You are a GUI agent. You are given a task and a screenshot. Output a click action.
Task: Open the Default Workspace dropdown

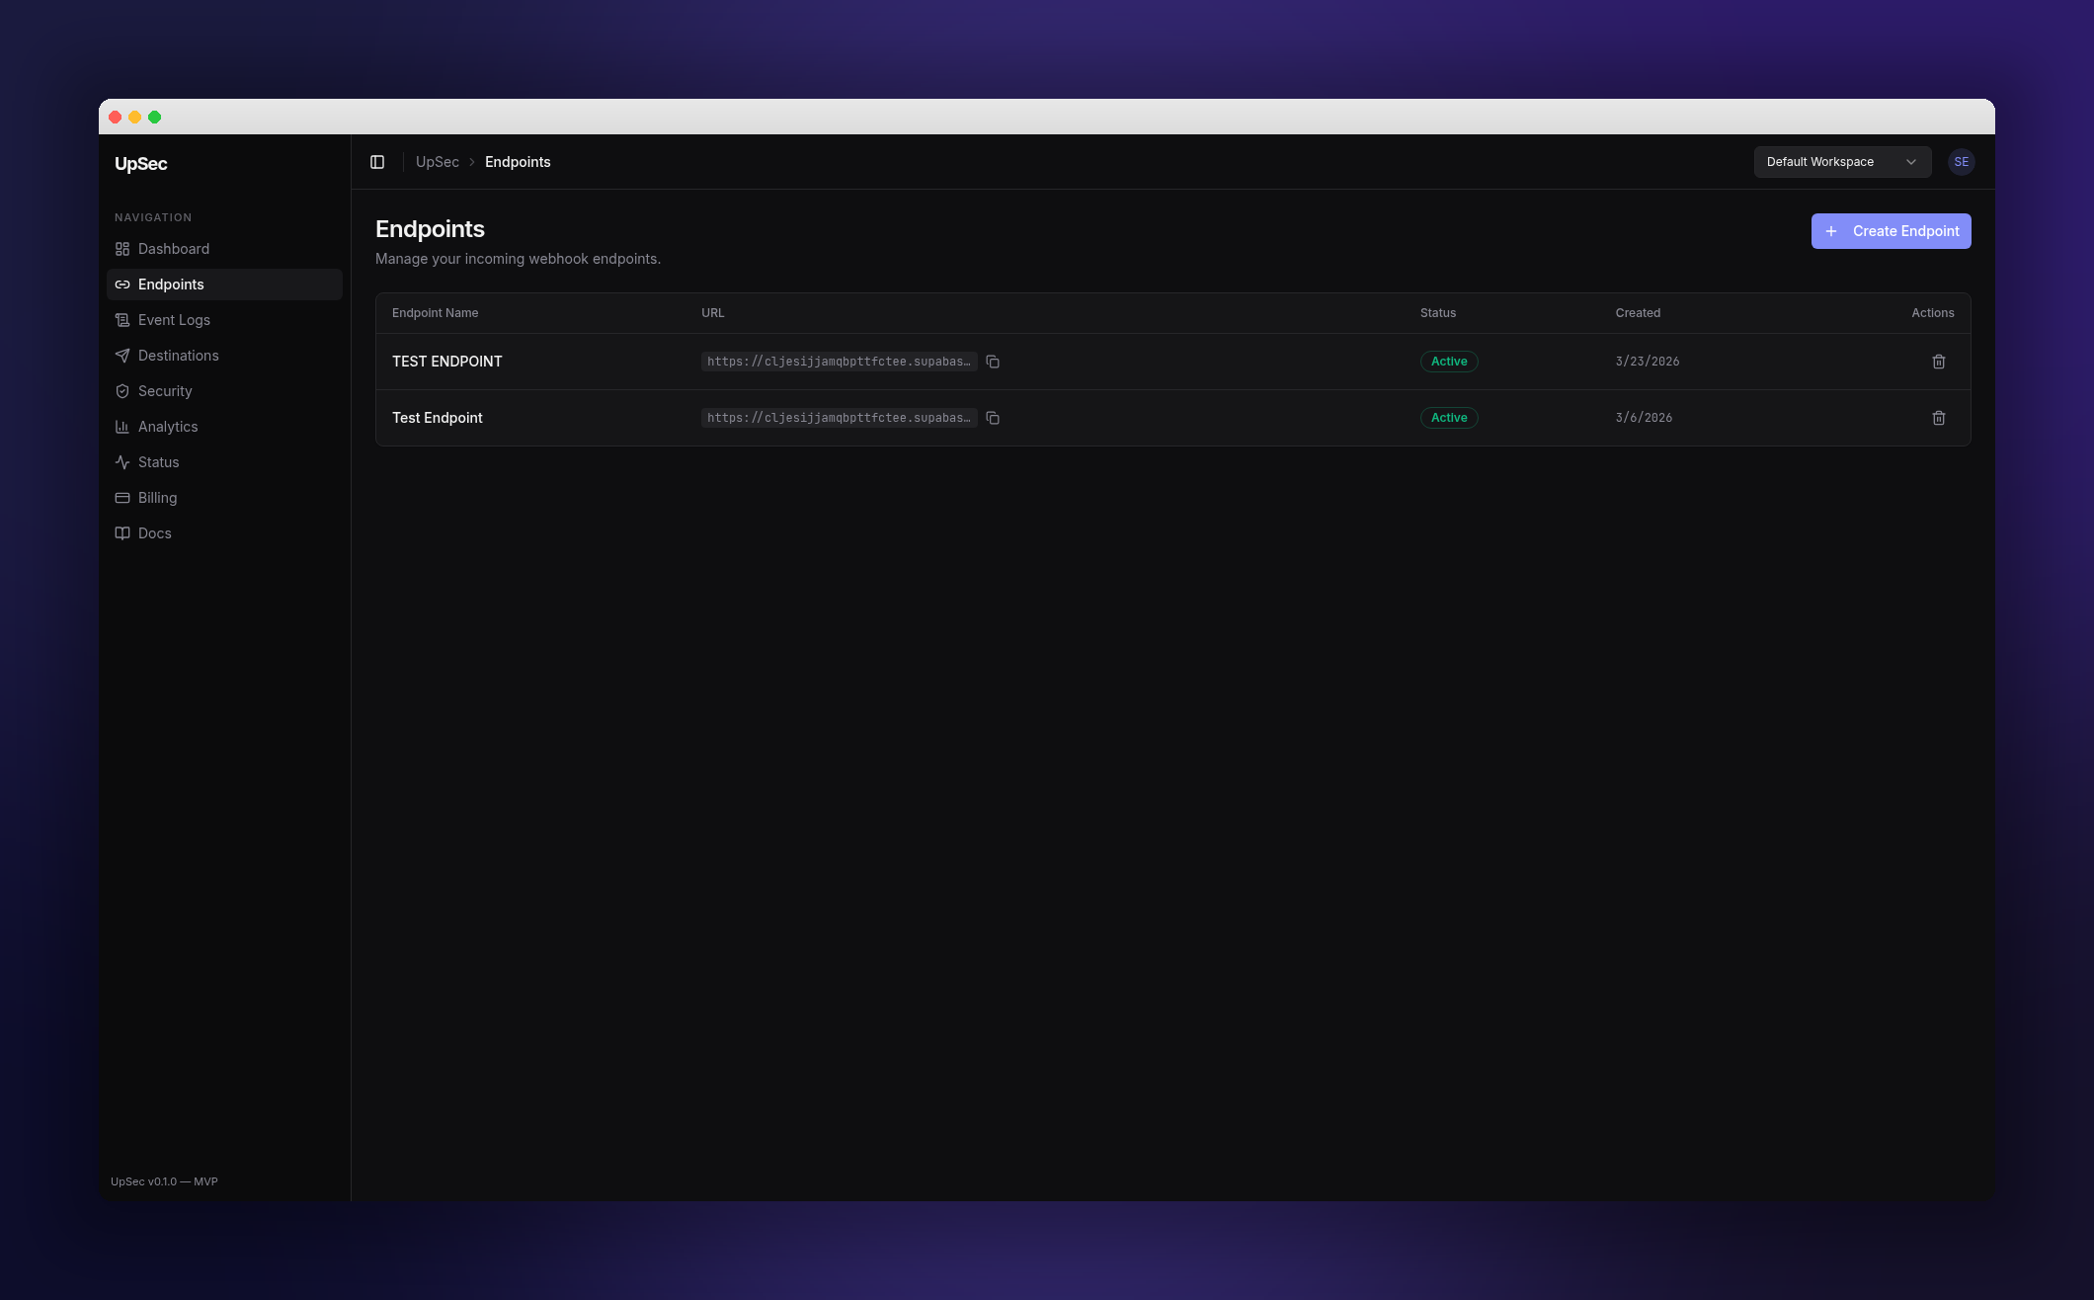point(1841,162)
